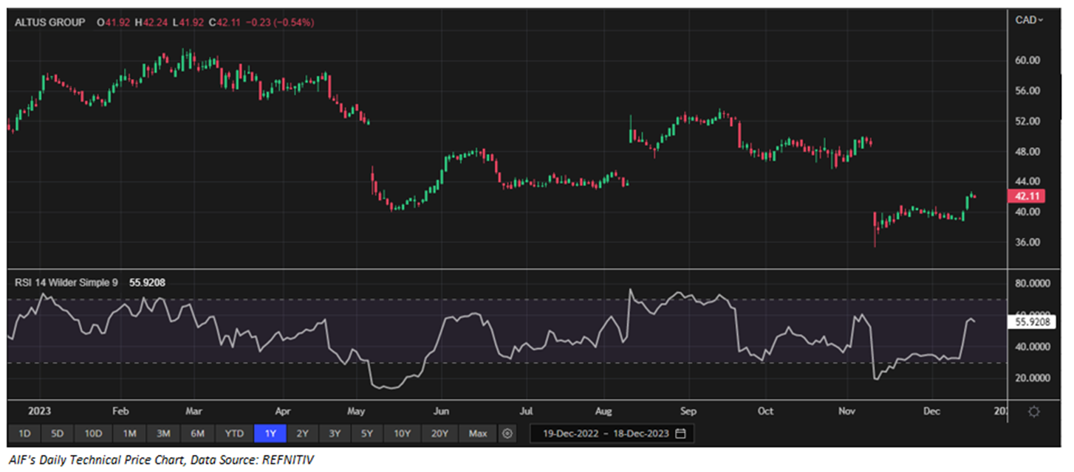Switch to YTD time range

coord(234,434)
